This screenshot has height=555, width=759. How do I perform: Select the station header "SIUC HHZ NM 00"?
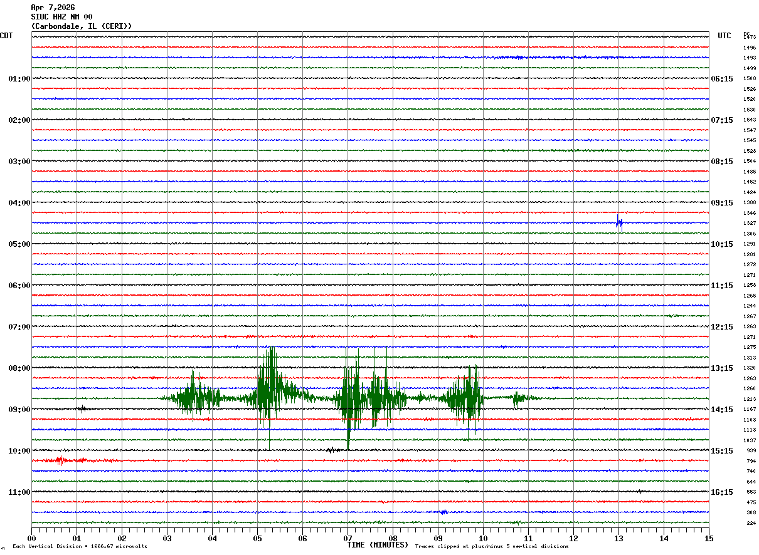coord(61,17)
